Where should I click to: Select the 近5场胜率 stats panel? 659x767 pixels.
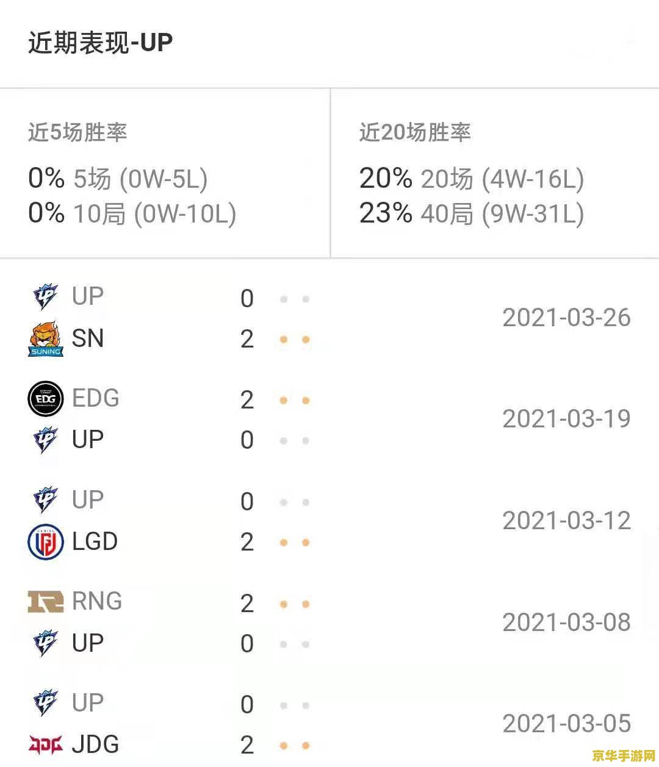point(165,173)
